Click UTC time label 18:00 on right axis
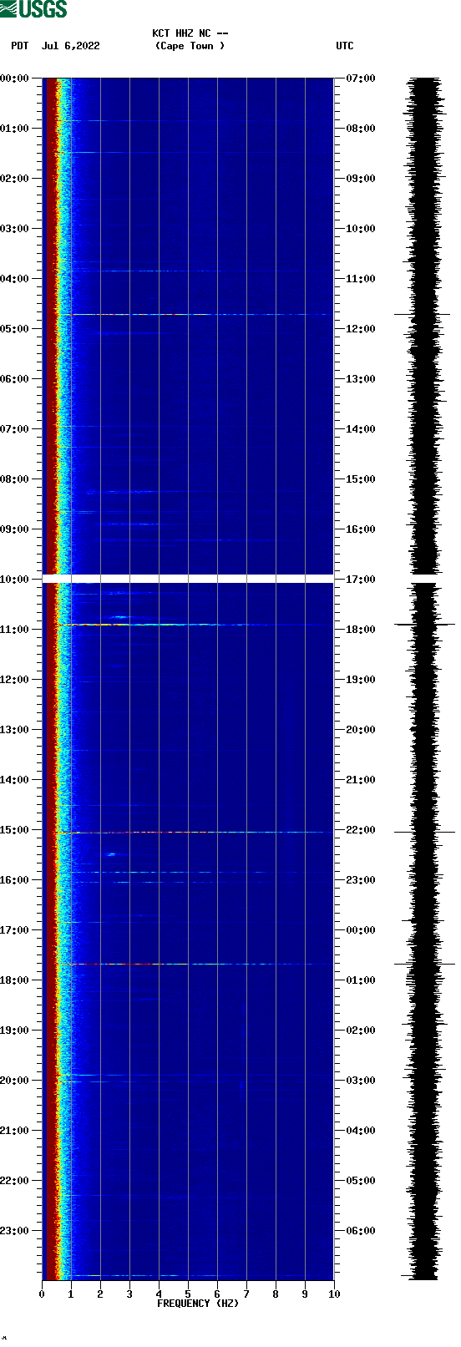 pyautogui.click(x=361, y=630)
